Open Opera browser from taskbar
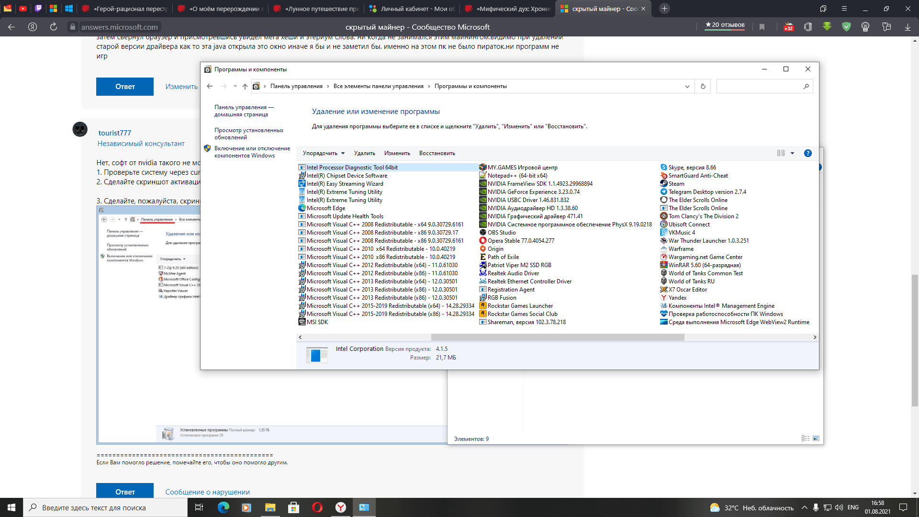The height and width of the screenshot is (517, 919). 317,507
